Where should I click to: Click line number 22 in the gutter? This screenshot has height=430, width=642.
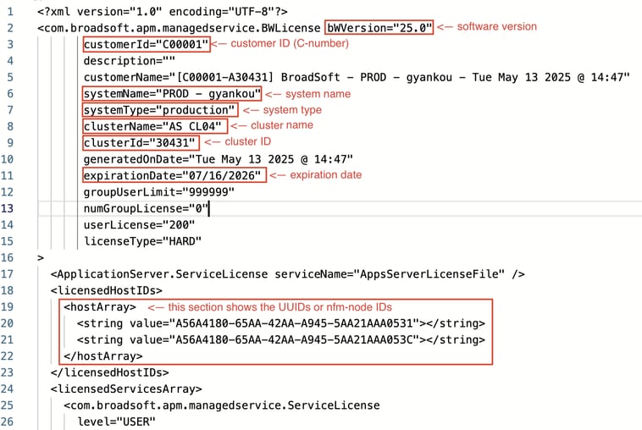(7, 356)
